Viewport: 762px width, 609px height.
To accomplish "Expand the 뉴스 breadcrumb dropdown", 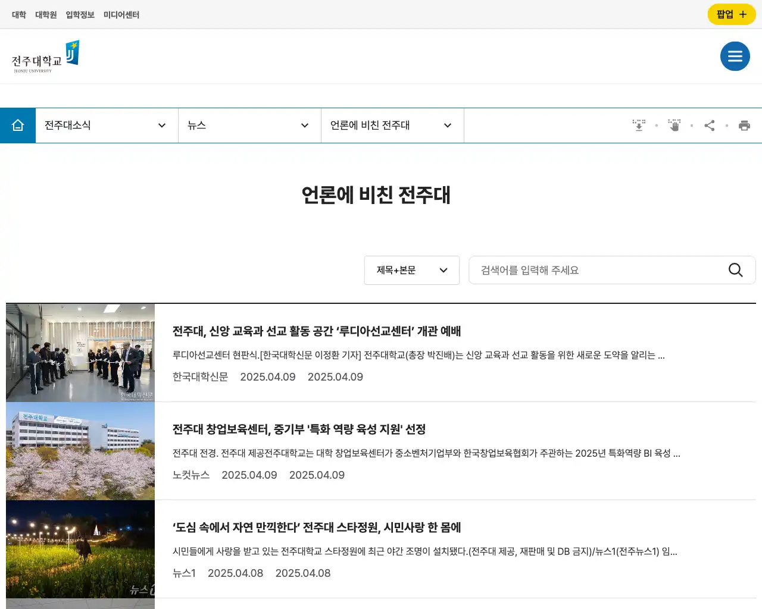I will [x=250, y=125].
